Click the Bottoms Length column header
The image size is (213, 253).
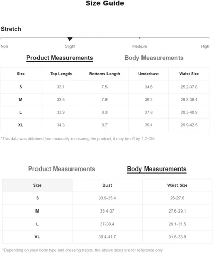tap(104, 74)
